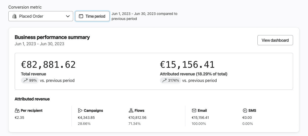Click the Flows diagram icon
Viewport: 308px width, 136px height.
(131, 110)
